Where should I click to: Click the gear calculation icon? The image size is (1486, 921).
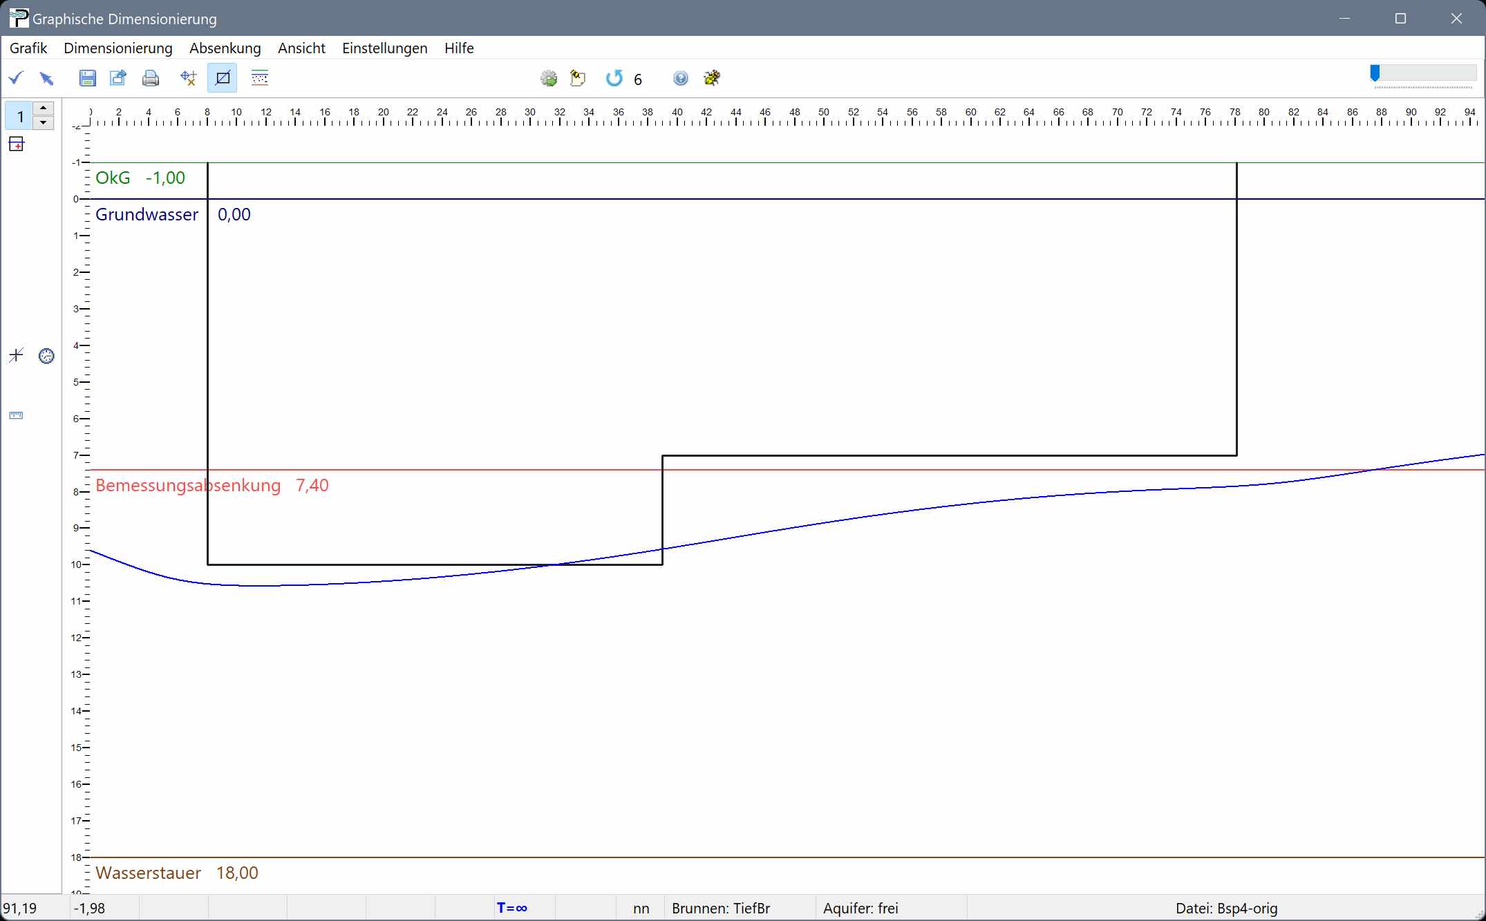(x=549, y=79)
